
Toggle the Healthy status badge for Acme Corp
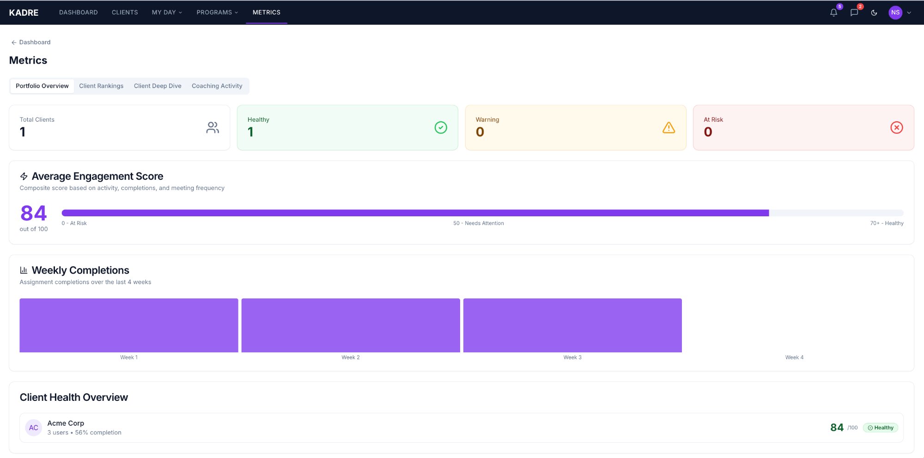tap(880, 428)
